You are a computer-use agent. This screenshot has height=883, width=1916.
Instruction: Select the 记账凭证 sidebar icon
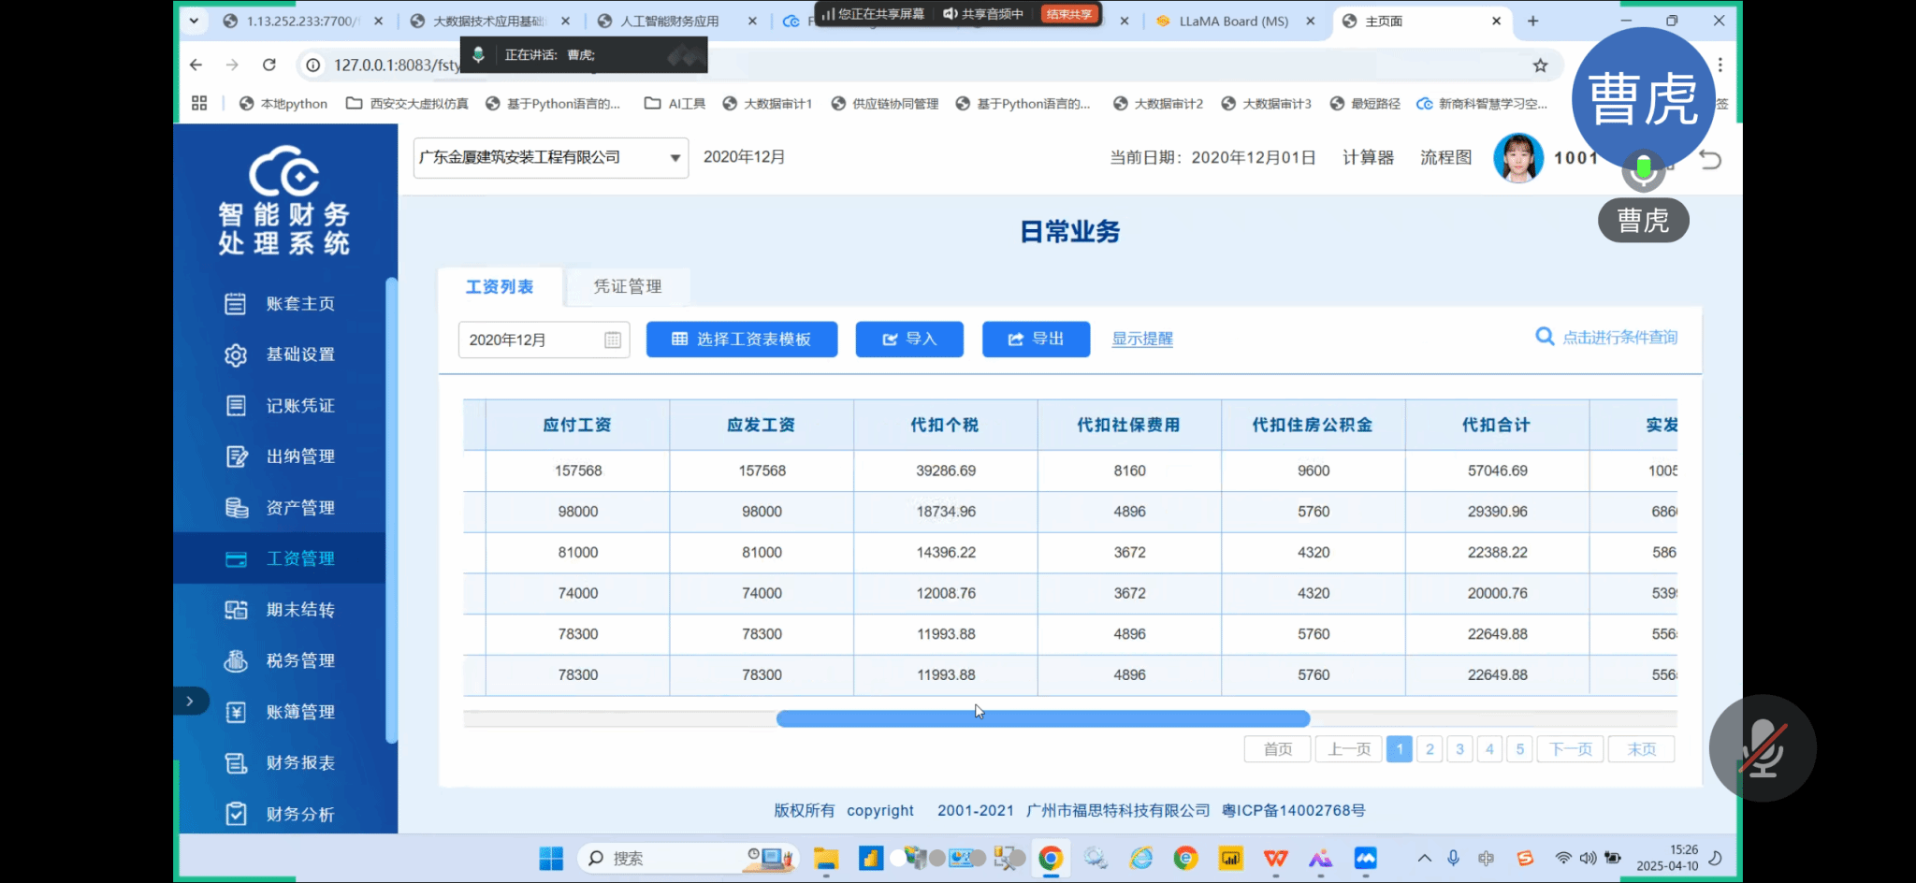coord(236,406)
